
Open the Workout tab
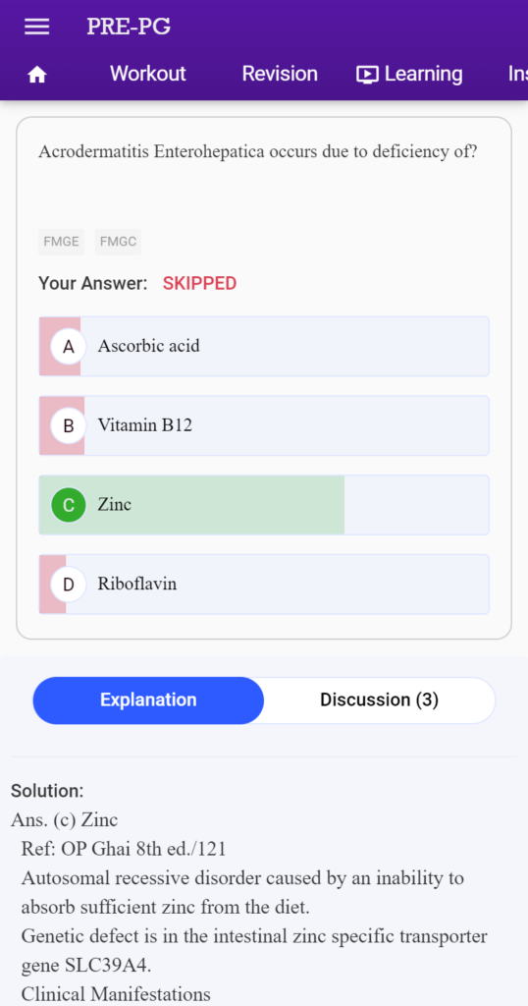tap(148, 74)
